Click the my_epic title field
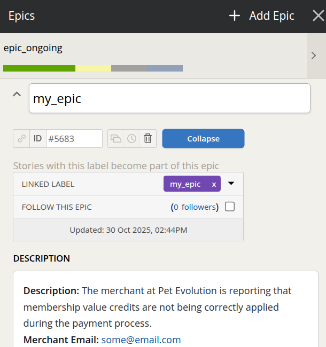This screenshot has width=326, height=347. pos(169,98)
